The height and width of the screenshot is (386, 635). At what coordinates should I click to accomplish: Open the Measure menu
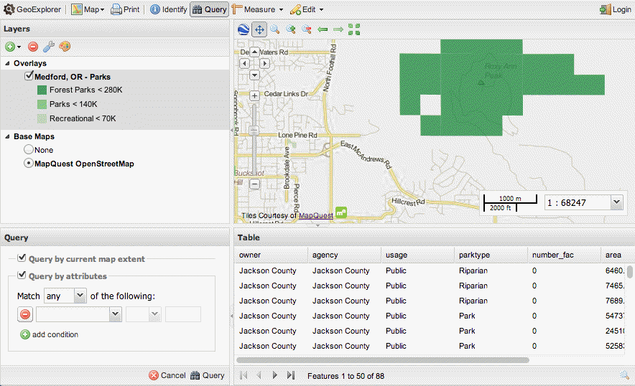[x=259, y=9]
